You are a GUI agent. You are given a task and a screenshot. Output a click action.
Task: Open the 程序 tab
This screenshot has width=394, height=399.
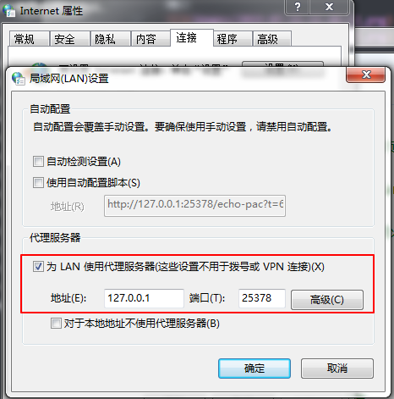(233, 39)
